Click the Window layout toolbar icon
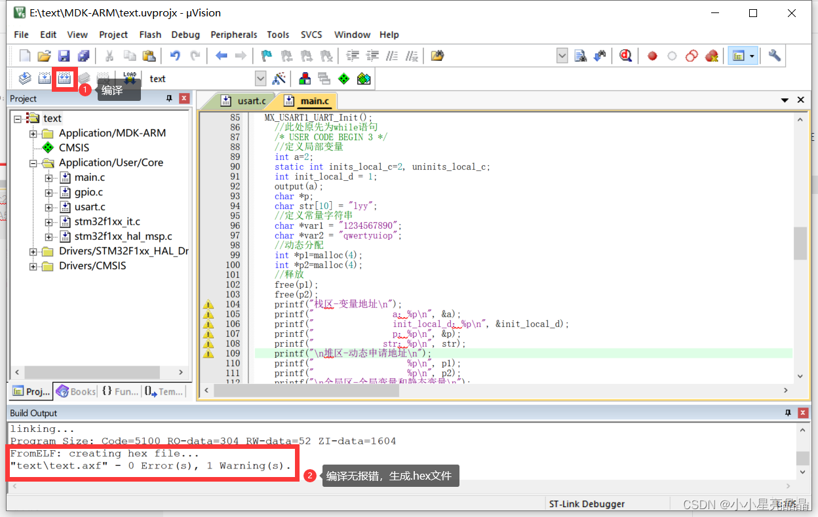 (x=739, y=56)
